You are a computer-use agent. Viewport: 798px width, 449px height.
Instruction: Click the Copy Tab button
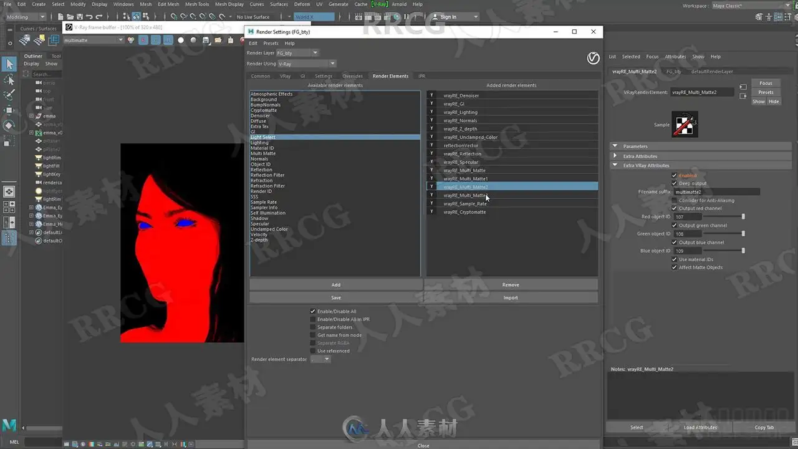point(764,427)
